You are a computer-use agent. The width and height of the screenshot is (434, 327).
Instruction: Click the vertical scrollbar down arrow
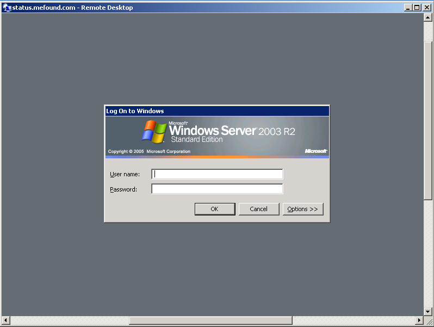tap(427, 312)
